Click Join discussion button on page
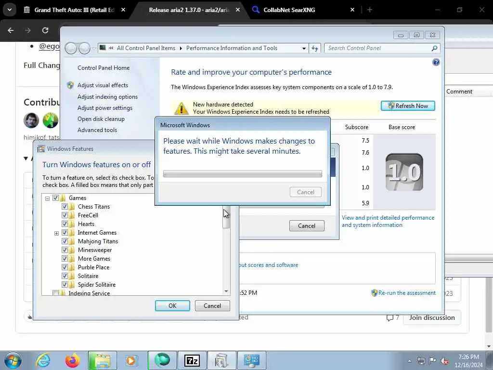This screenshot has height=370, width=493. (432, 317)
